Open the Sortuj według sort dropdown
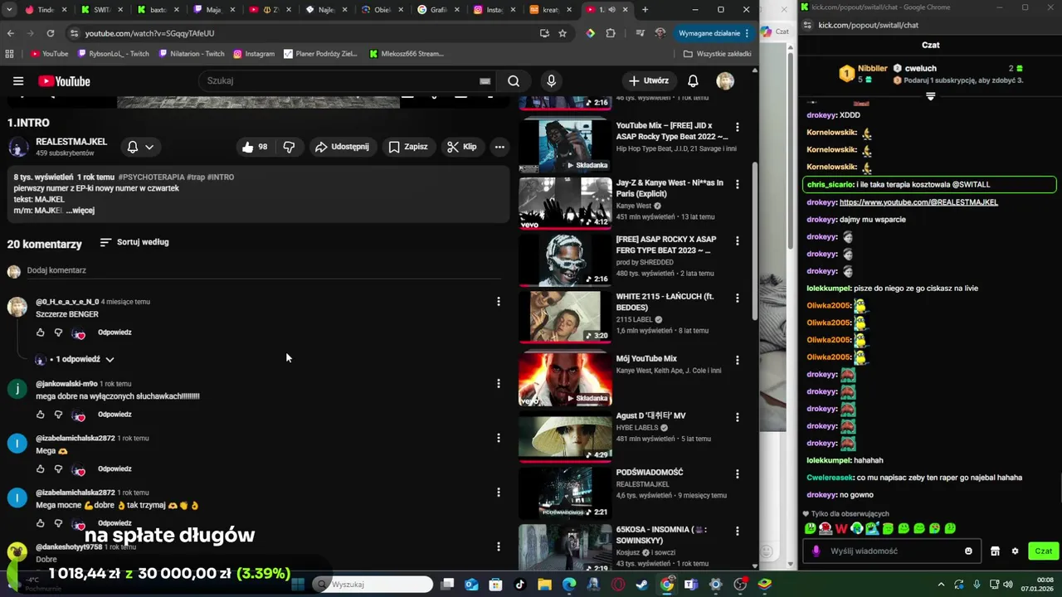Screen dimensions: 1062x597 134,242
